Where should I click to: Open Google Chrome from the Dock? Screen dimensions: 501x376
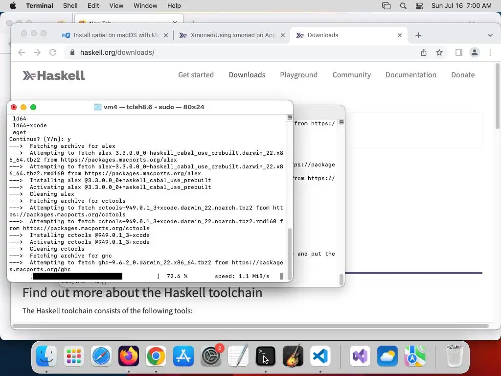(156, 356)
